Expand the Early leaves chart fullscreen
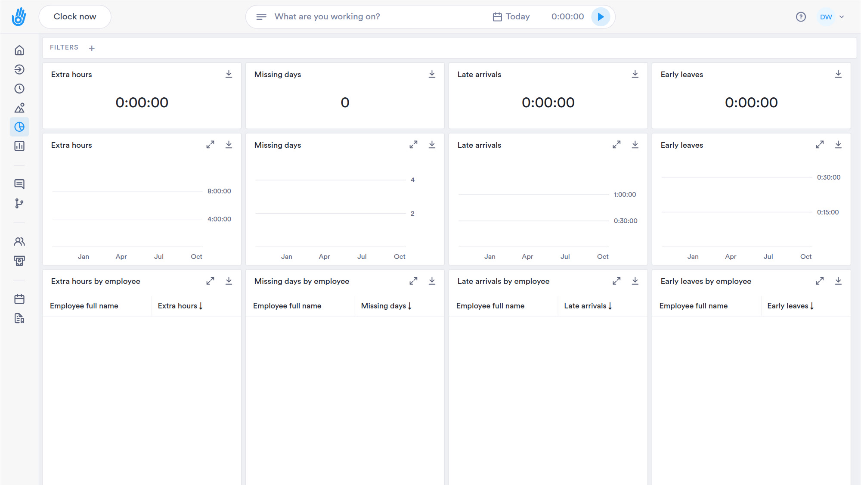This screenshot has height=485, width=861. (820, 145)
